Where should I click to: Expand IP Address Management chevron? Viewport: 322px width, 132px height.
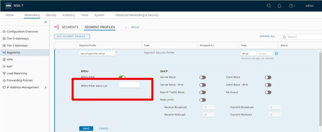coord(45,87)
